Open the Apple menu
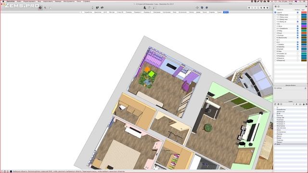The height and width of the screenshot is (173, 308). tap(3, 1)
